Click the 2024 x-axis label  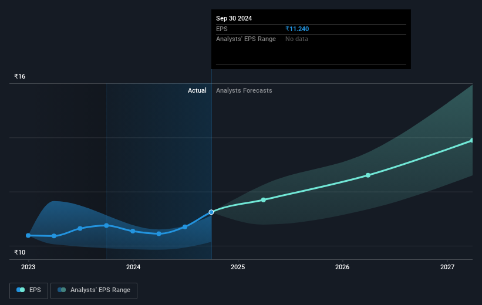pos(133,267)
